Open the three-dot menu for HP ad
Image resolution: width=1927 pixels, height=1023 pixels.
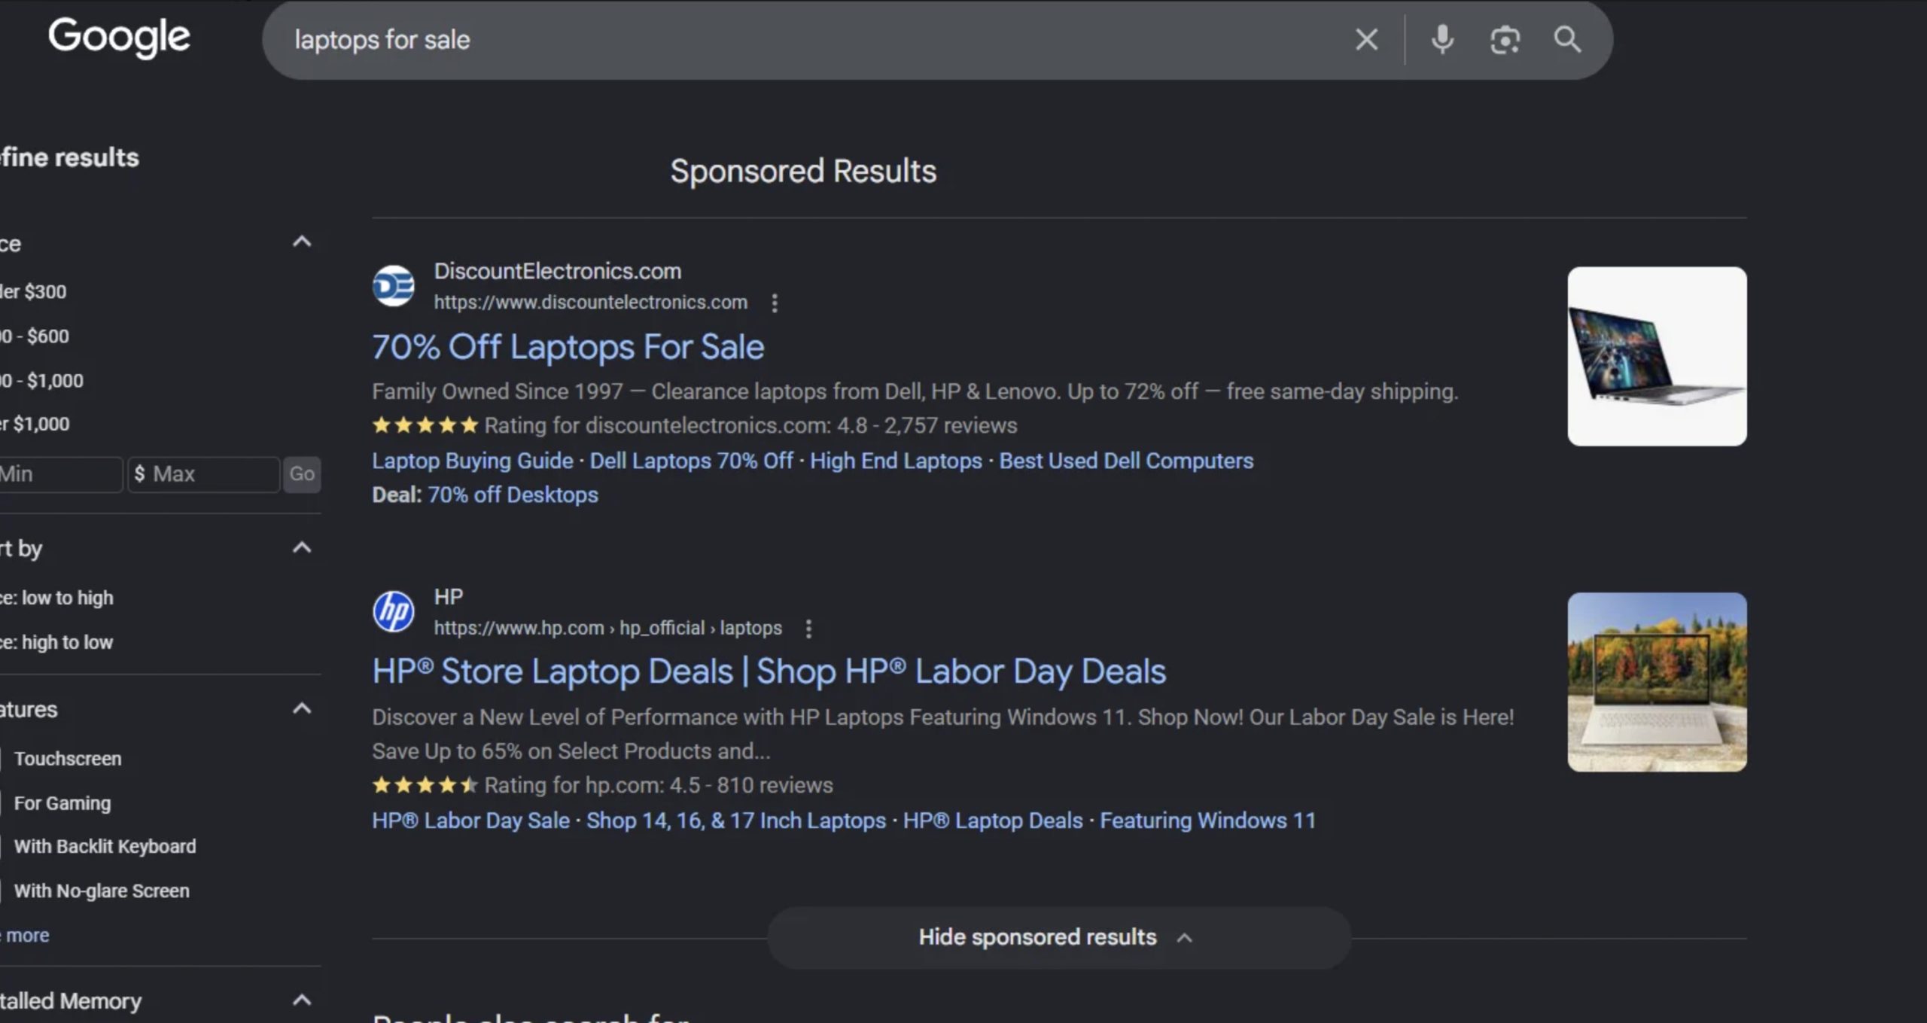pos(808,629)
